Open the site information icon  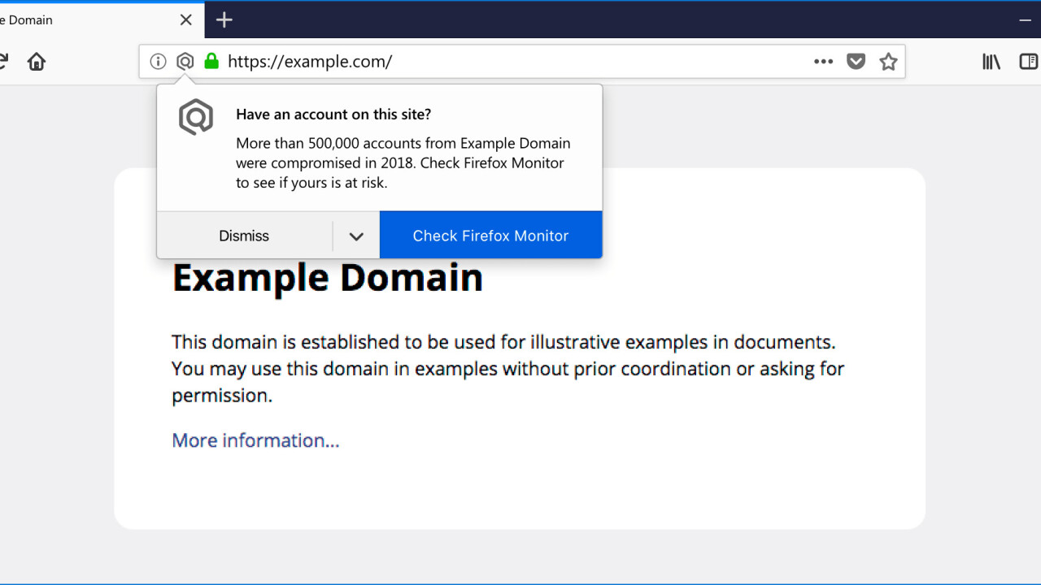159,62
